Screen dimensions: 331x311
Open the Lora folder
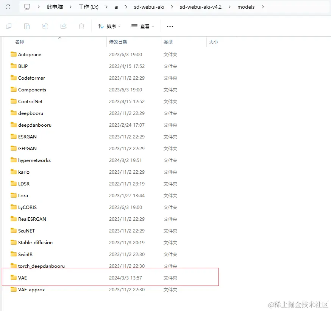click(x=22, y=195)
